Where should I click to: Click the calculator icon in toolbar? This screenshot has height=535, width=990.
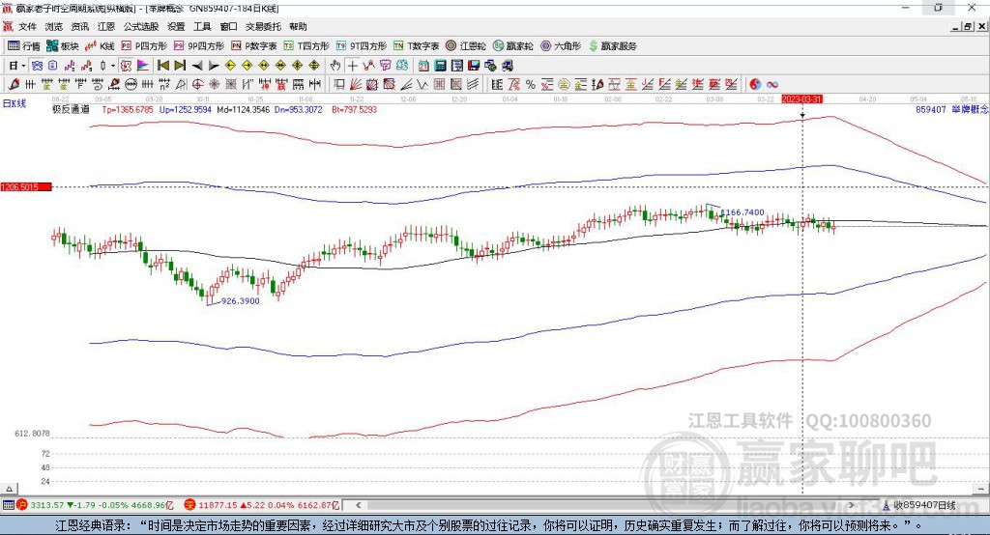pos(440,66)
